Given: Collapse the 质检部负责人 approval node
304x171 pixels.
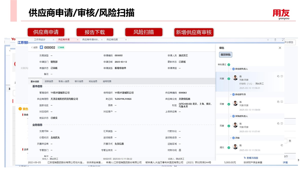Looking at the screenshot, I should [x=231, y=69].
